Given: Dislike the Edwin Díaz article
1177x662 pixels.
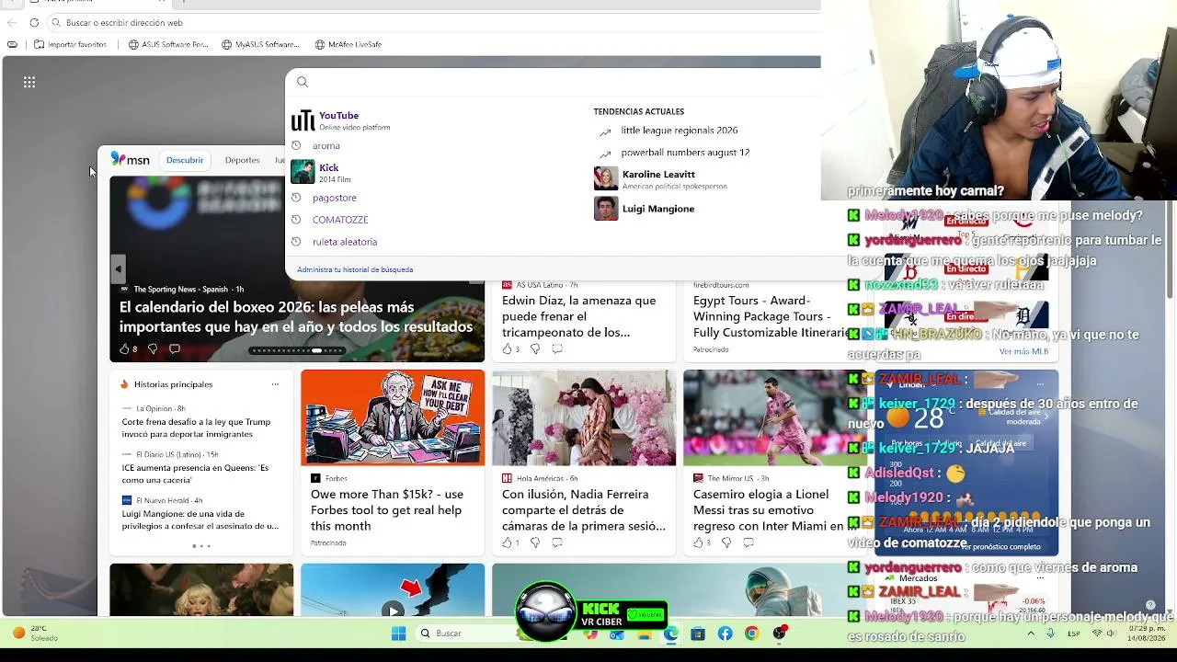Looking at the screenshot, I should pos(535,349).
